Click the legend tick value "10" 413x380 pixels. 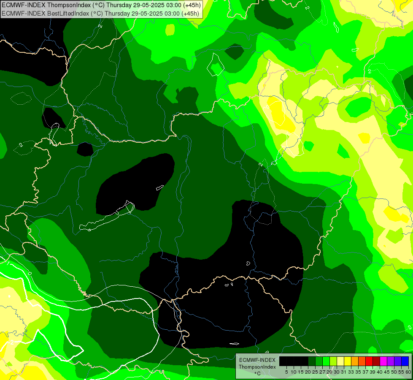[294, 372]
